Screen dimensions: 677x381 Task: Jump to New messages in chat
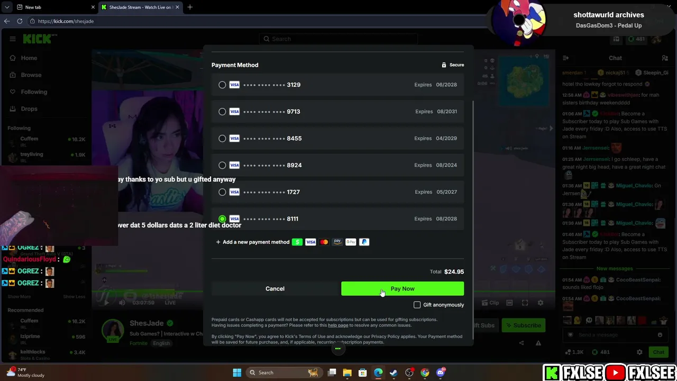(x=614, y=269)
